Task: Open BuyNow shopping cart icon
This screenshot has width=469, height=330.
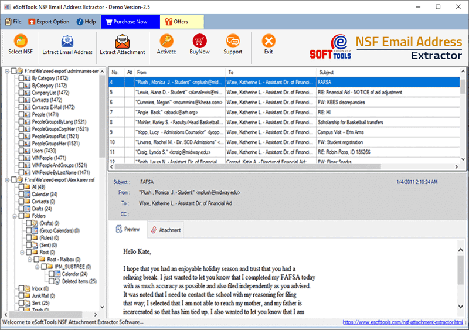Action: click(x=199, y=41)
